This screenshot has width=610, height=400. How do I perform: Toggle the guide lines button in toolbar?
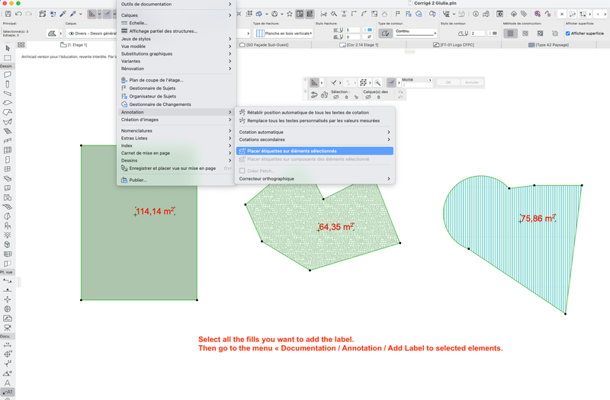point(91,14)
